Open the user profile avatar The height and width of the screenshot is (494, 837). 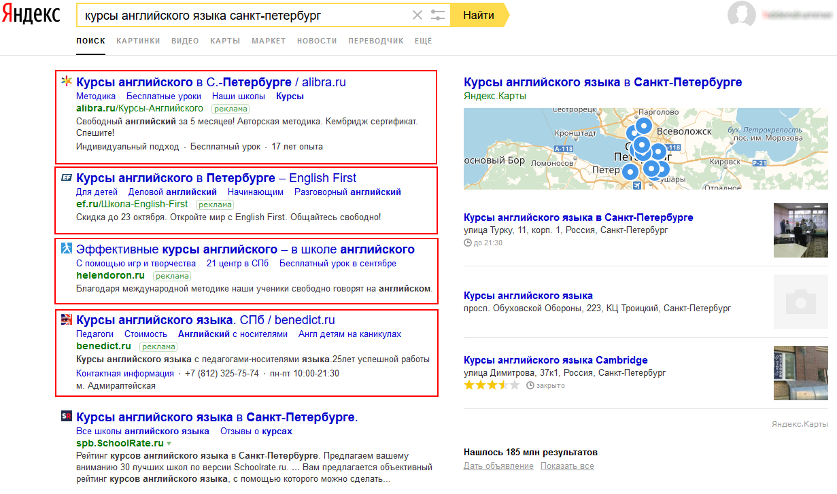click(x=741, y=15)
